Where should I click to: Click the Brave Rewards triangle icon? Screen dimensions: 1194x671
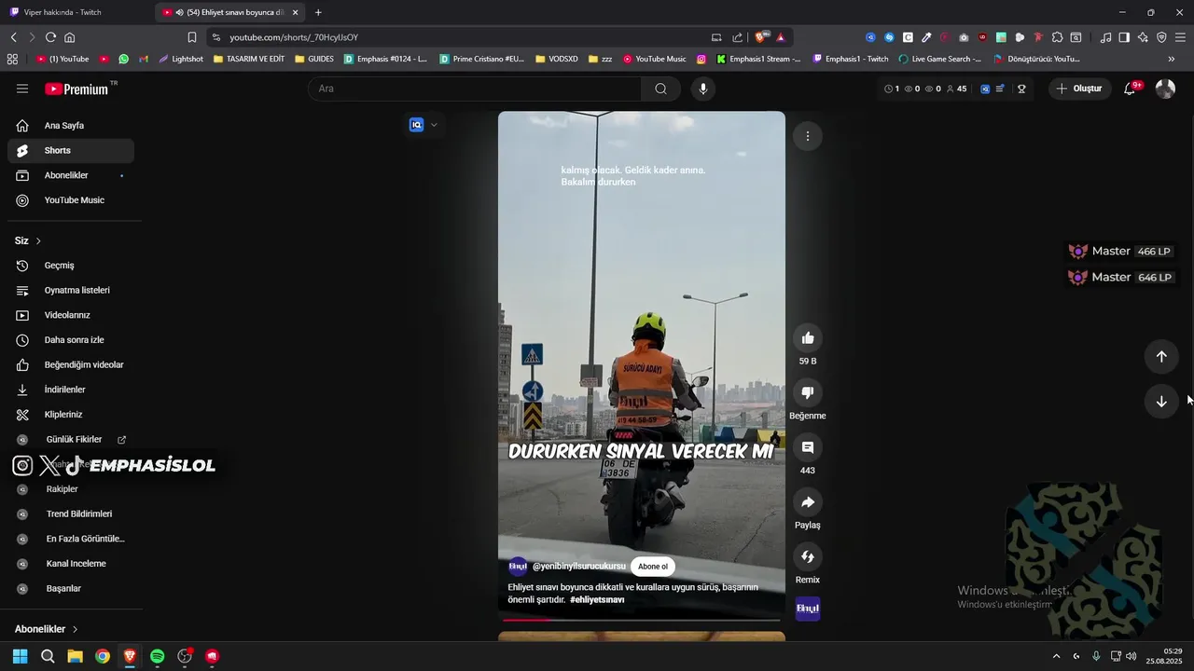[780, 37]
